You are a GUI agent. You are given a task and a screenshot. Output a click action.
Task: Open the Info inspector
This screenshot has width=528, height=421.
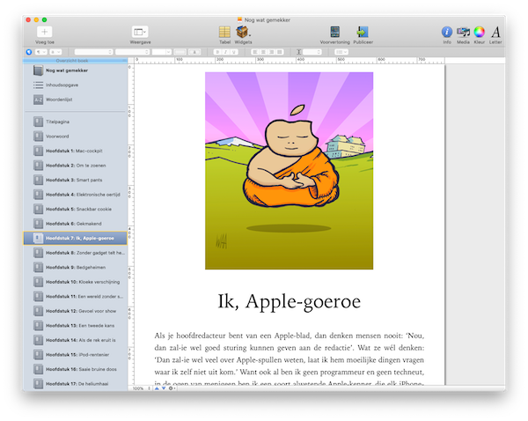point(447,32)
